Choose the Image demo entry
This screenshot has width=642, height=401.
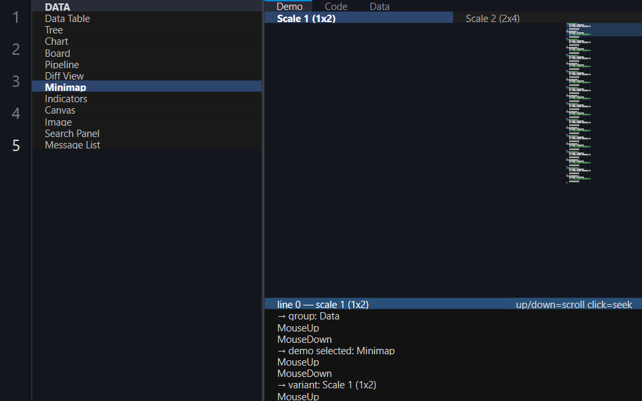(x=146, y=122)
